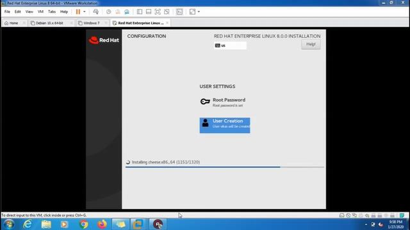The image size is (410, 230).
Task: Launch Internet Explorer from taskbar
Action: point(27,224)
